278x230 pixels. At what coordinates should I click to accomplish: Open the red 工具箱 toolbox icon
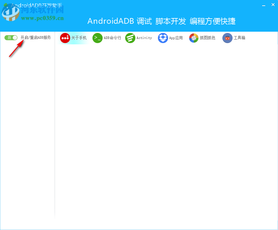[227, 38]
